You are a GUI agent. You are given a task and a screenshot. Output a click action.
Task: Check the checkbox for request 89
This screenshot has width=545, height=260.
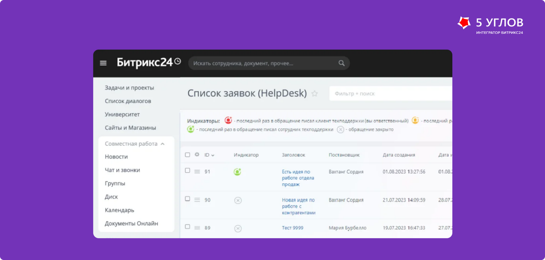coord(188,227)
